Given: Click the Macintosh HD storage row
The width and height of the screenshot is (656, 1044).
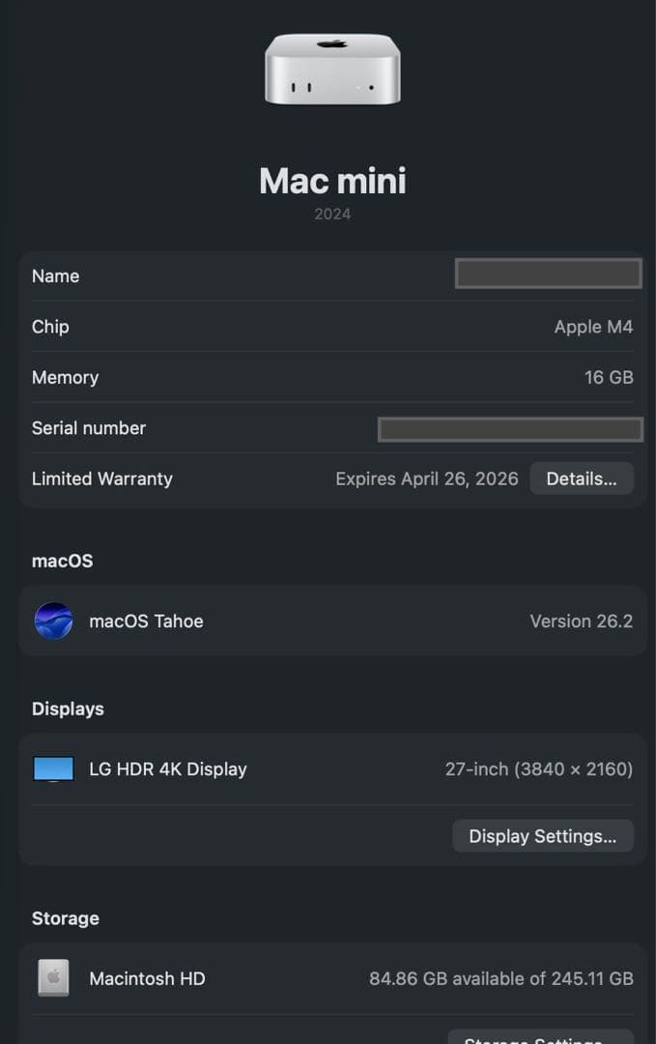Looking at the screenshot, I should point(332,978).
